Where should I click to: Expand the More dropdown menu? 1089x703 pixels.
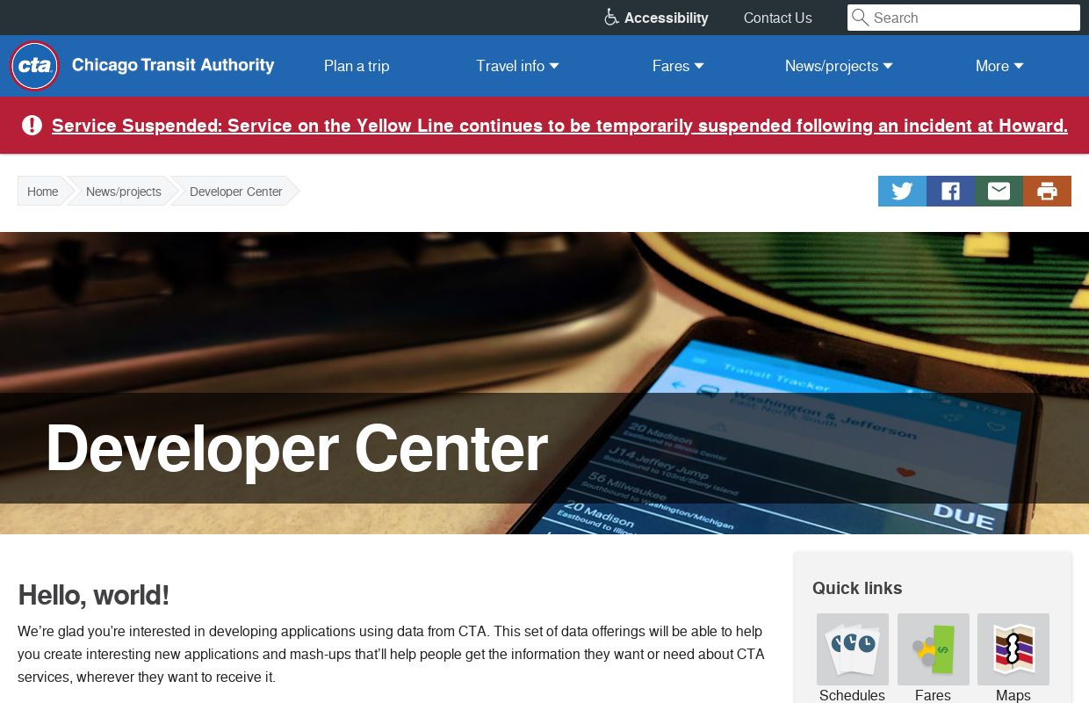[999, 66]
